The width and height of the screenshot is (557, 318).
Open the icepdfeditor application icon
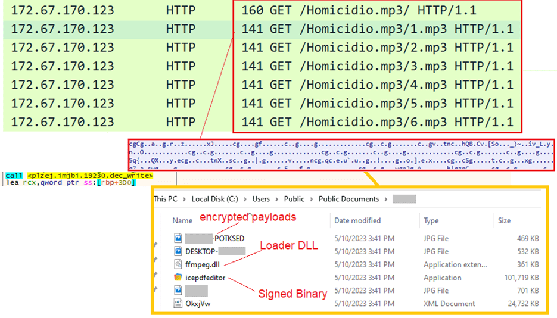pos(178,278)
